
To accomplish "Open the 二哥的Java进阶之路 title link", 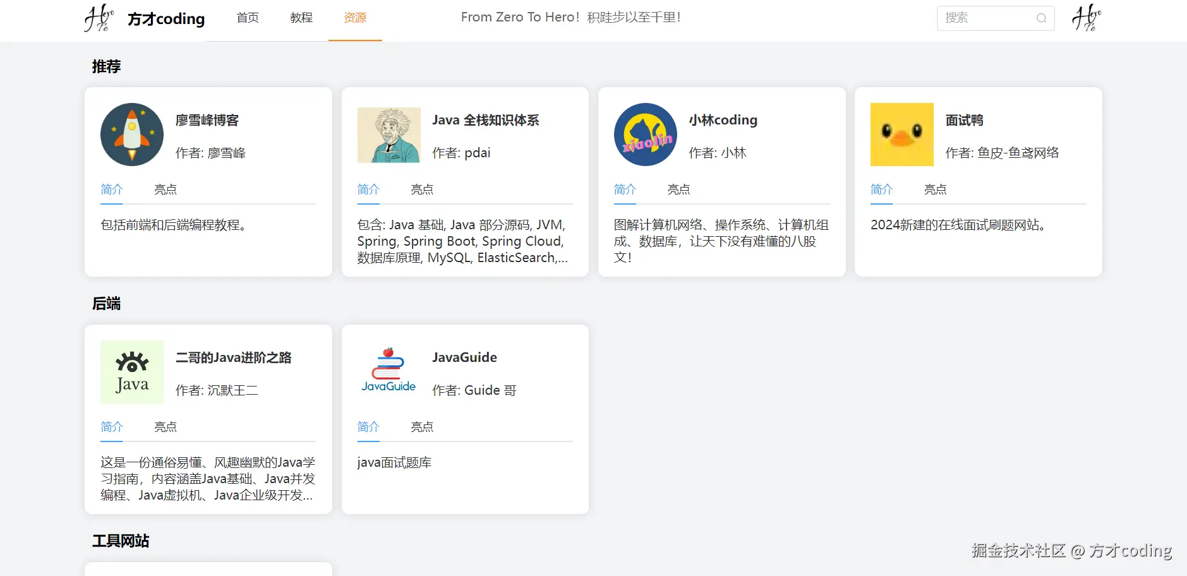I will tap(234, 357).
